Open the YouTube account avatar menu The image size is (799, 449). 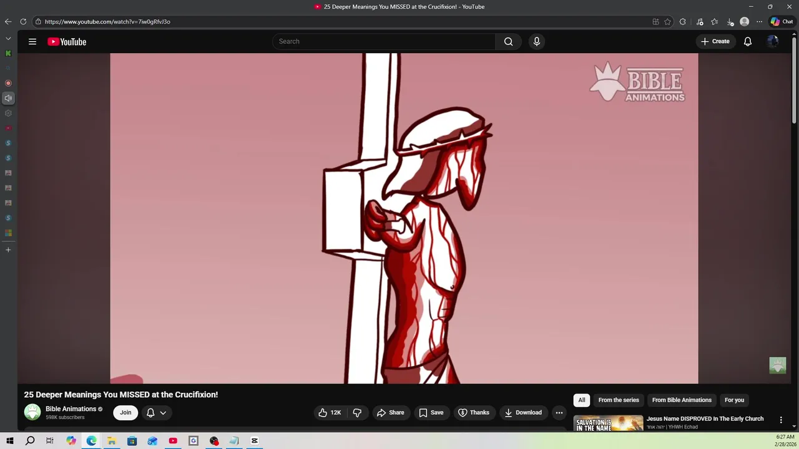pyautogui.click(x=773, y=42)
